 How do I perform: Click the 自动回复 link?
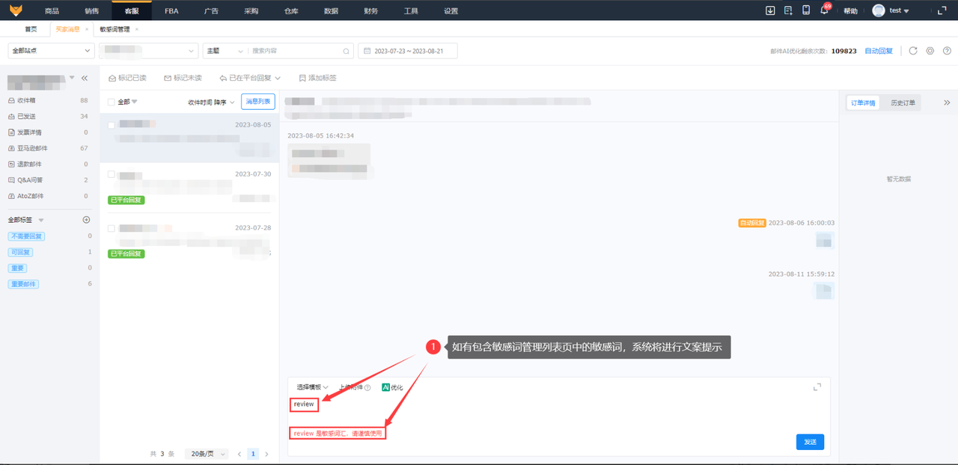click(879, 51)
